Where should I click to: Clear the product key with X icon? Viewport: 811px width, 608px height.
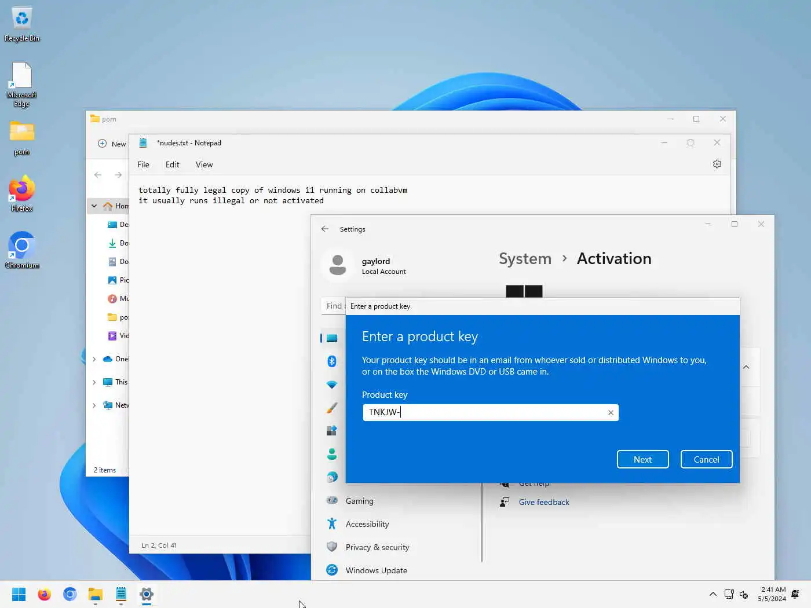pyautogui.click(x=611, y=412)
